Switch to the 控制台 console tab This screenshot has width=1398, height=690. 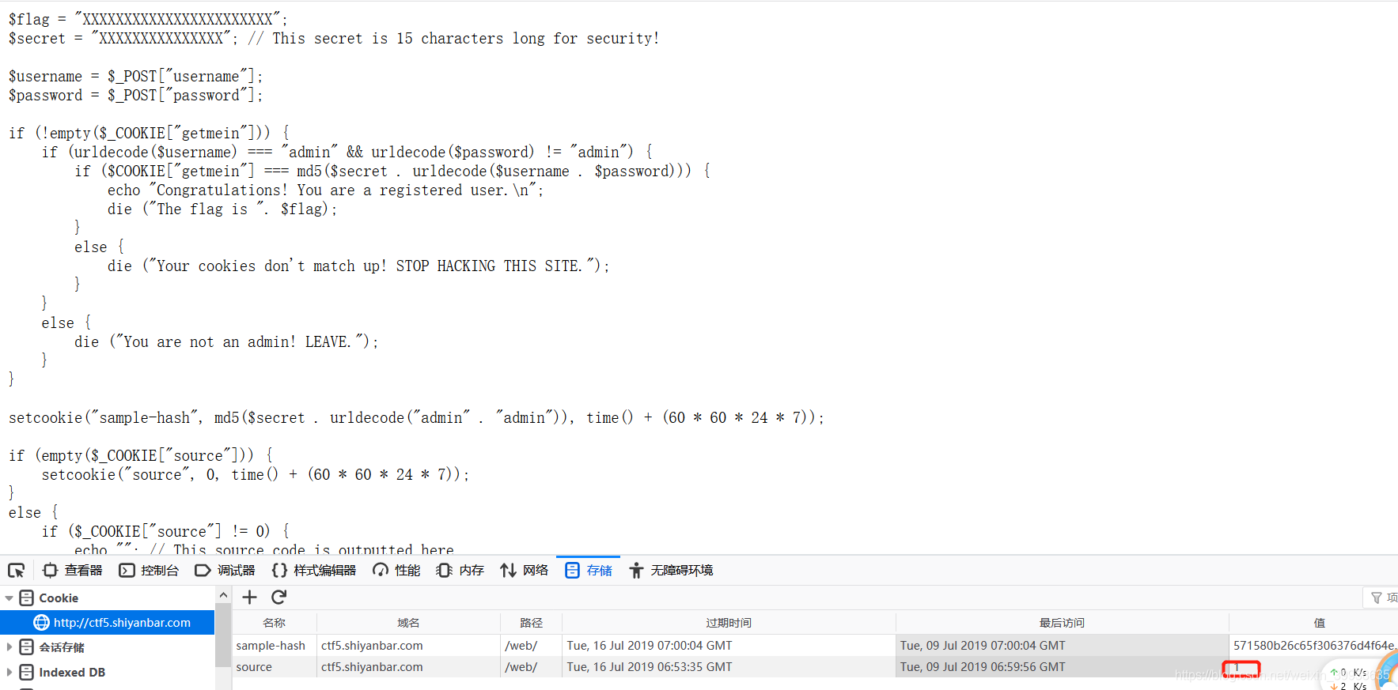149,570
